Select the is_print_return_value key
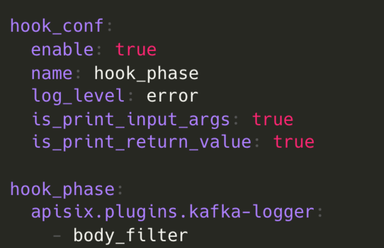This screenshot has height=248, width=384. point(141,142)
